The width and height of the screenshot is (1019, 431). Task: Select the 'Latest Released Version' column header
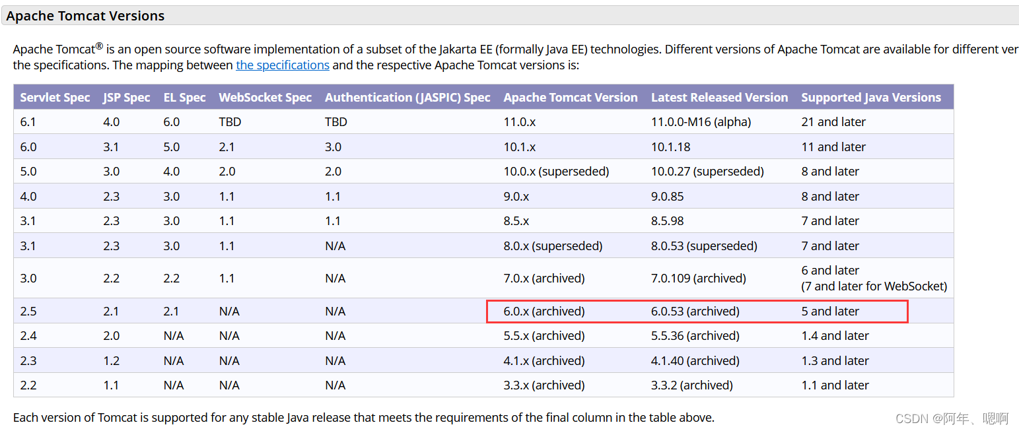tap(719, 97)
